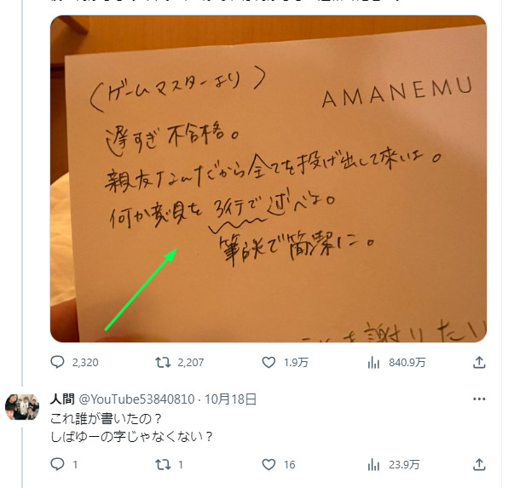Screen dimensions: 508x488
Task: Like the main tweet with 1.9万 likes
Action: 268,362
